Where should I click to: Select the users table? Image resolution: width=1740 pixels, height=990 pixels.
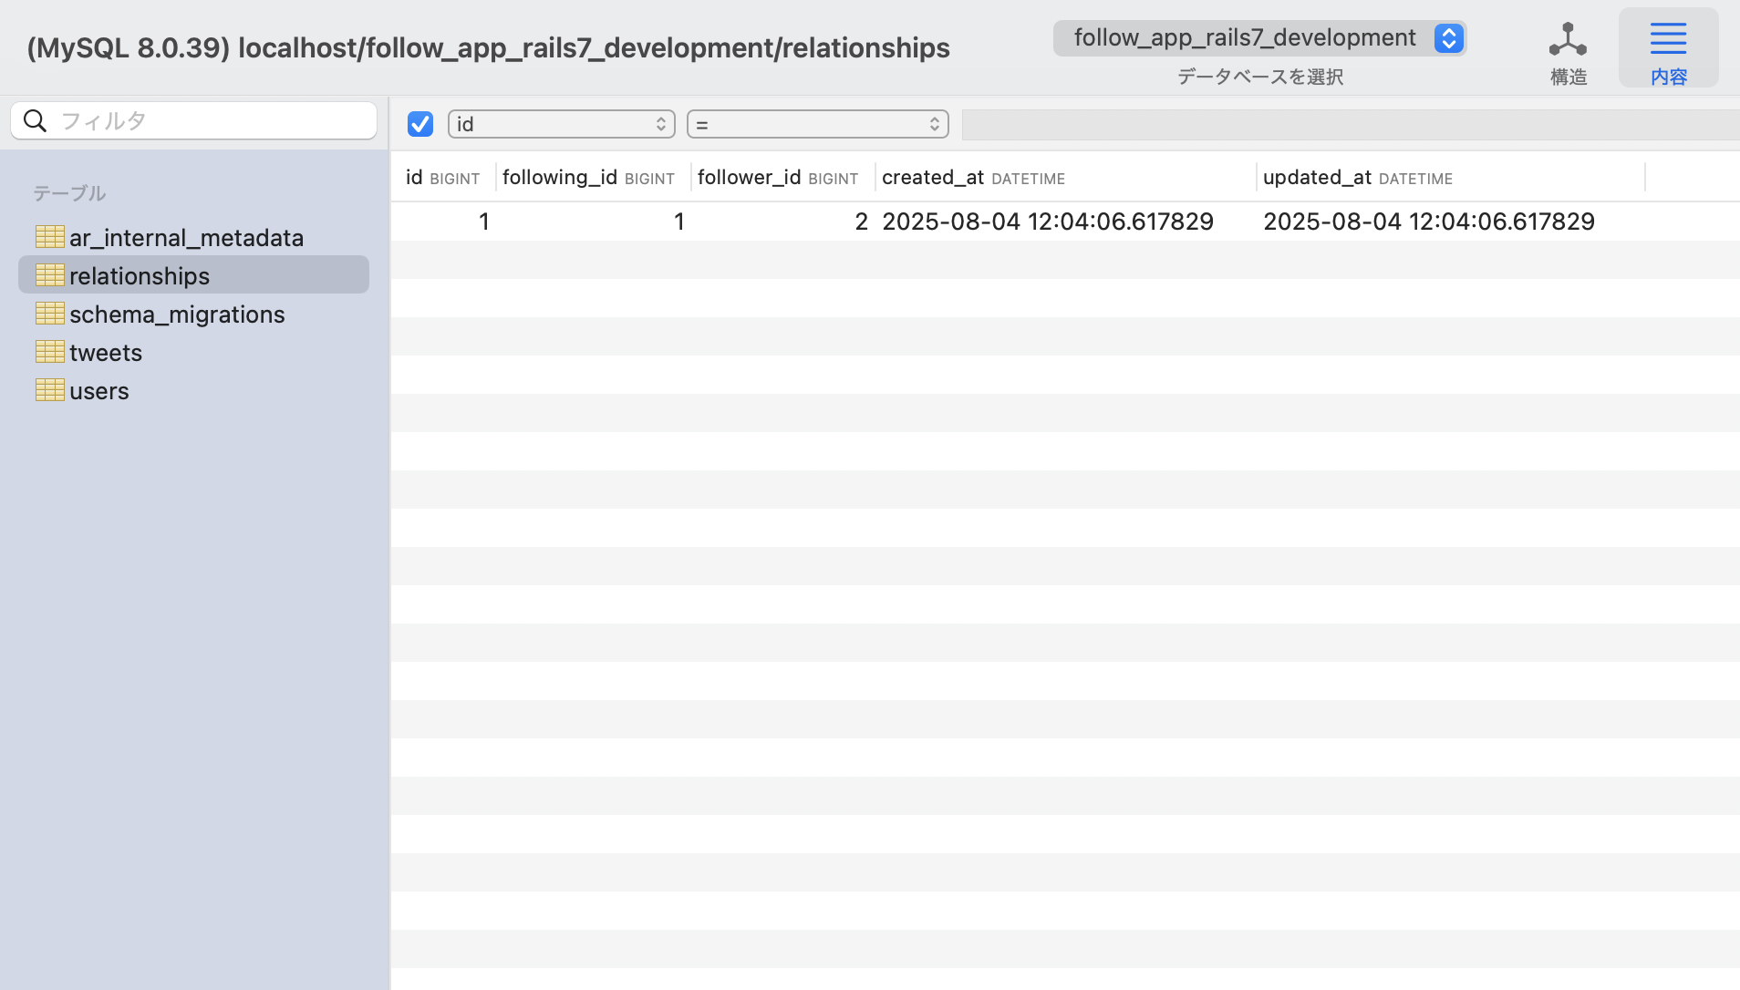coord(193,390)
